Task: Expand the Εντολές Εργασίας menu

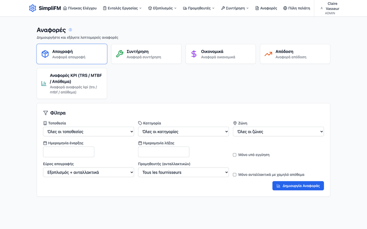Action: tap(122, 8)
